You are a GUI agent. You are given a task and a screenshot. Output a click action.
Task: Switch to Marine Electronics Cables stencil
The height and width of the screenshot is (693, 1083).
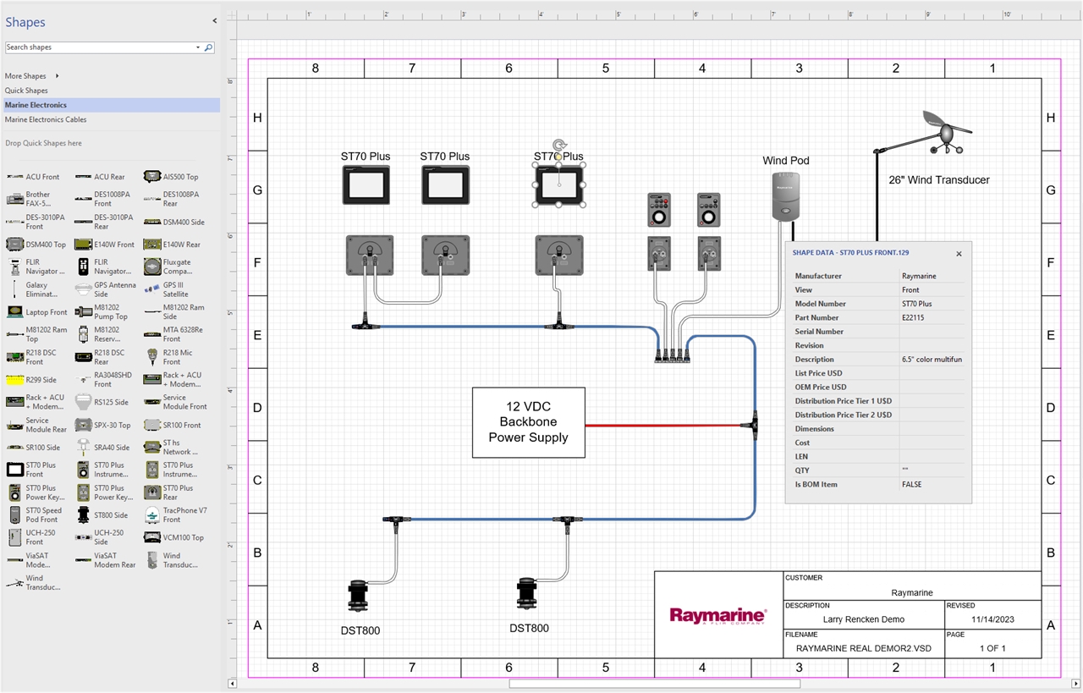point(46,120)
